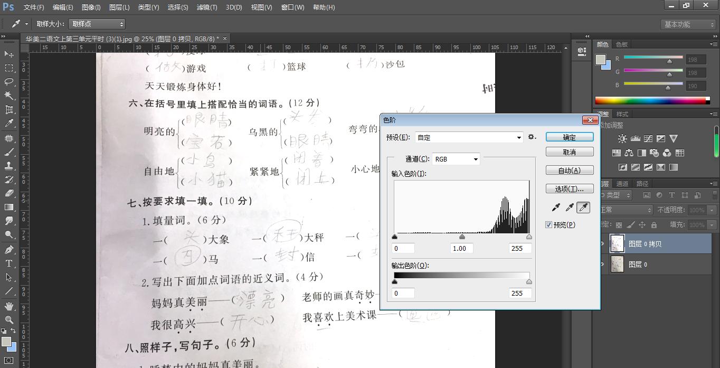Expand the 取样大小 sample size dropdown
This screenshot has width=720, height=368.
pos(97,24)
